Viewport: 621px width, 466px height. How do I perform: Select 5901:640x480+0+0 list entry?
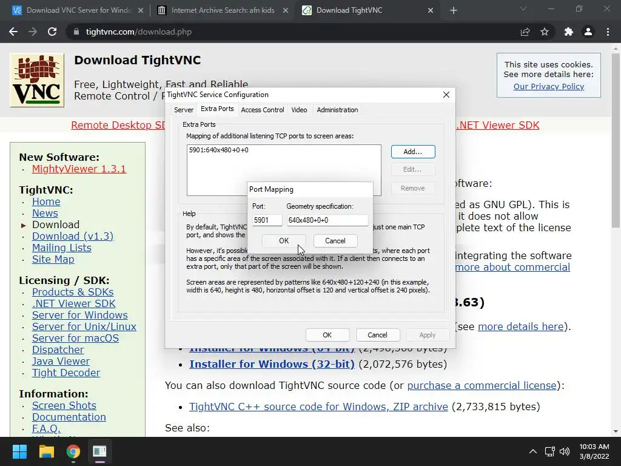218,150
